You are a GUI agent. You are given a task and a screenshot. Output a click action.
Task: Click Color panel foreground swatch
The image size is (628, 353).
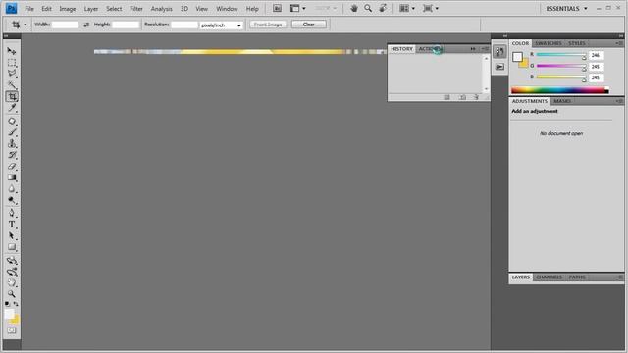click(517, 57)
